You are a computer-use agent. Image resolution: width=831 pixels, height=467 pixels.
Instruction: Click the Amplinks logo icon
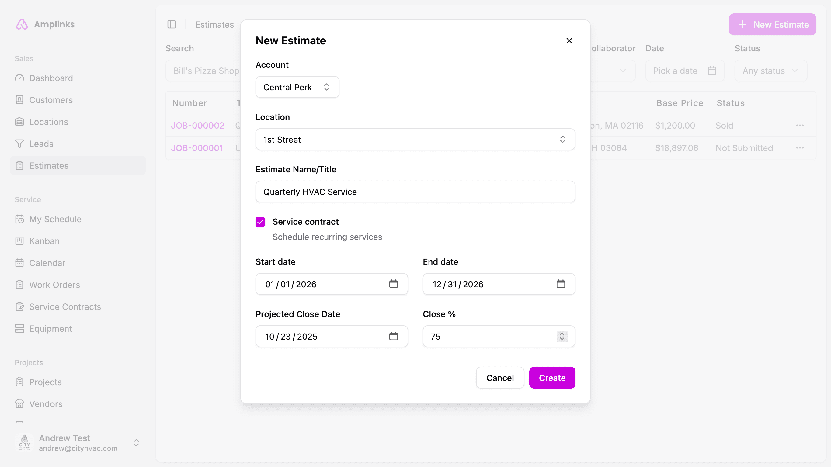click(22, 25)
